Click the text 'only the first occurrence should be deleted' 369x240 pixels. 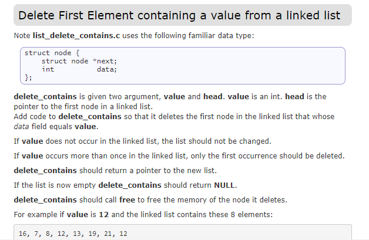pos(267,156)
